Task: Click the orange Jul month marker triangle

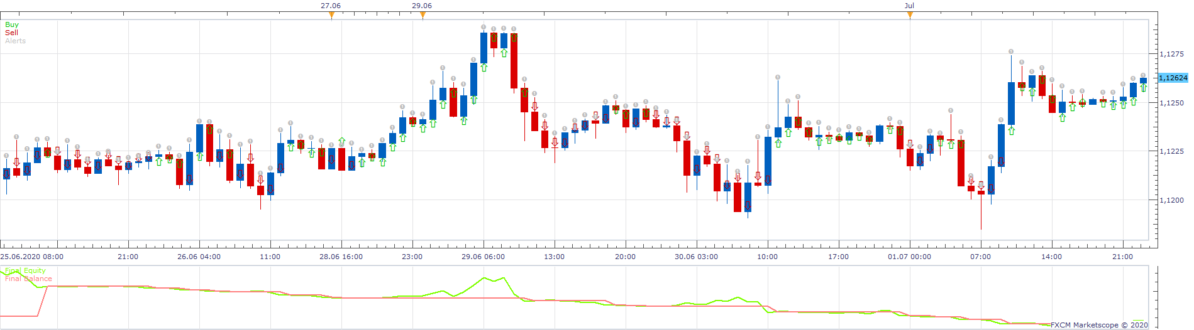Action: [x=910, y=16]
